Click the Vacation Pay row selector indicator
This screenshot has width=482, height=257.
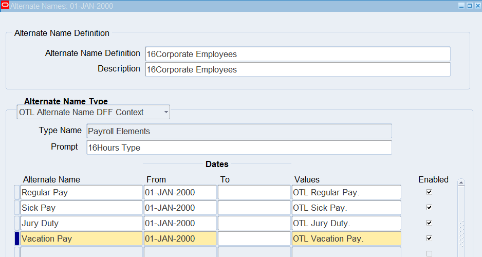pos(17,238)
